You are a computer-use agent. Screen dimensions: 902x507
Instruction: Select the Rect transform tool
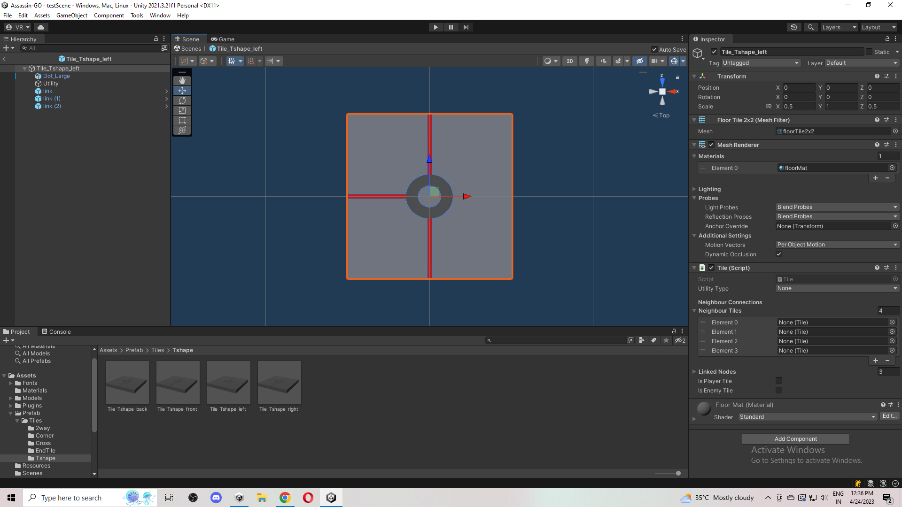pyautogui.click(x=182, y=120)
